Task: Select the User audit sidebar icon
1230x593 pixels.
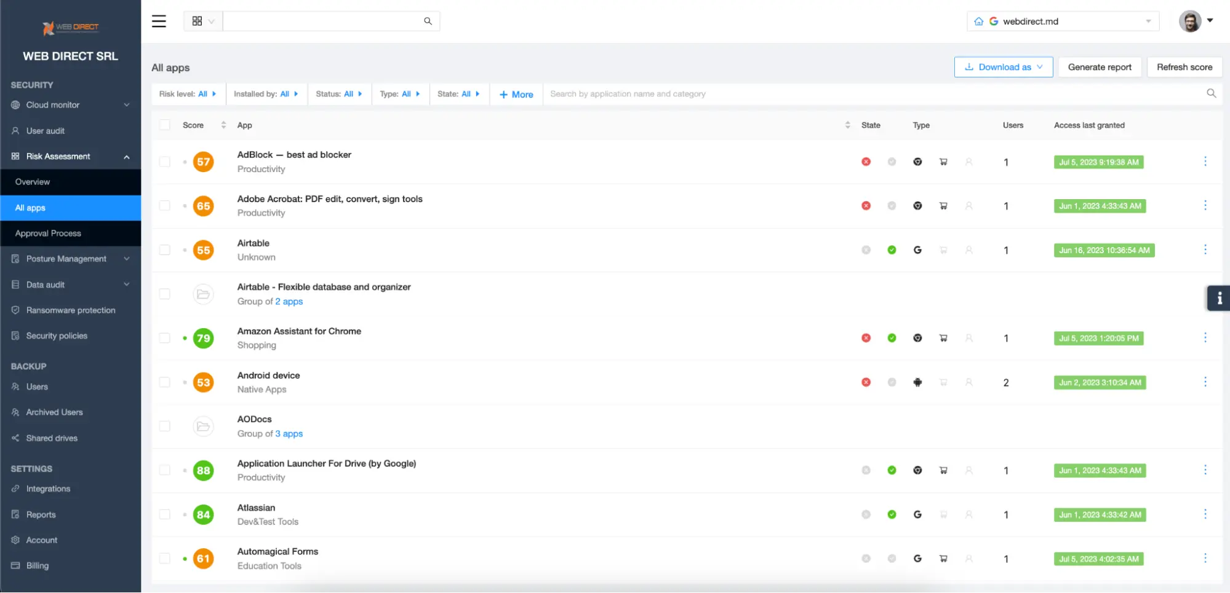Action: click(15, 130)
